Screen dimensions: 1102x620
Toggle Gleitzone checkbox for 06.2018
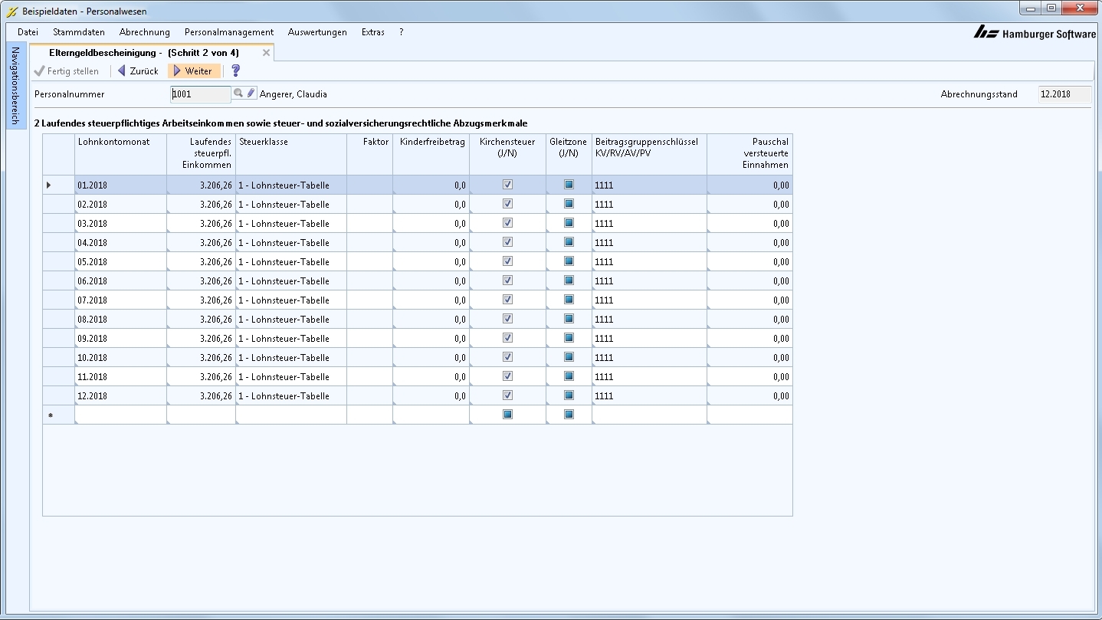pos(569,280)
